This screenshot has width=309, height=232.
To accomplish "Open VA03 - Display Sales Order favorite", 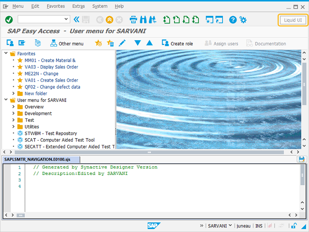I will pos(51,67).
